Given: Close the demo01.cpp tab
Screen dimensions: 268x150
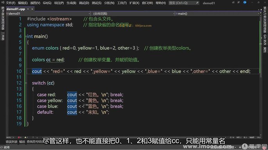Looking at the screenshot, I should pyautogui.click(x=32, y=9).
